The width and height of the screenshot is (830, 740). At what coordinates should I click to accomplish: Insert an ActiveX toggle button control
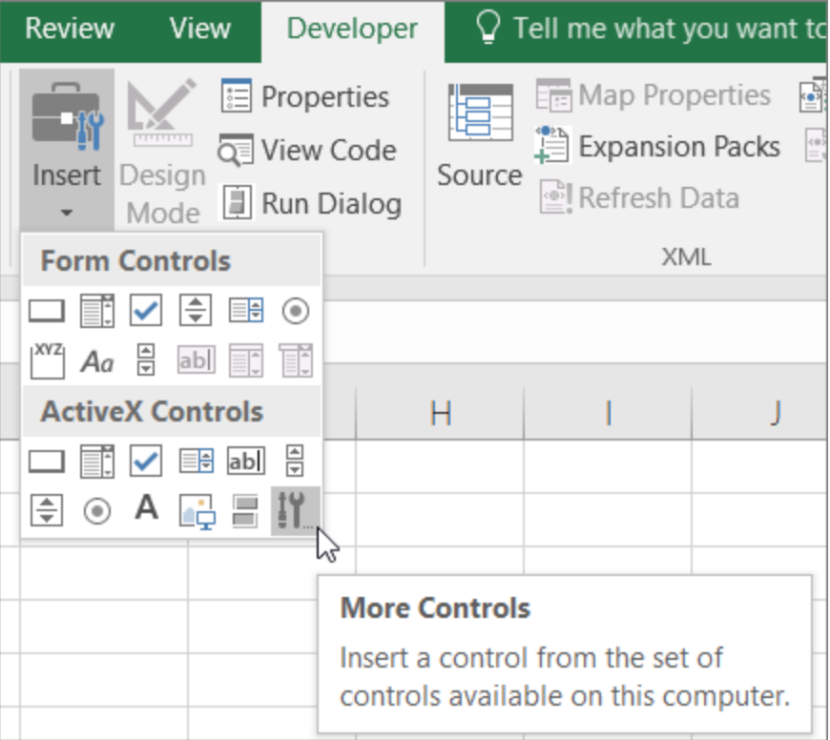point(245,511)
